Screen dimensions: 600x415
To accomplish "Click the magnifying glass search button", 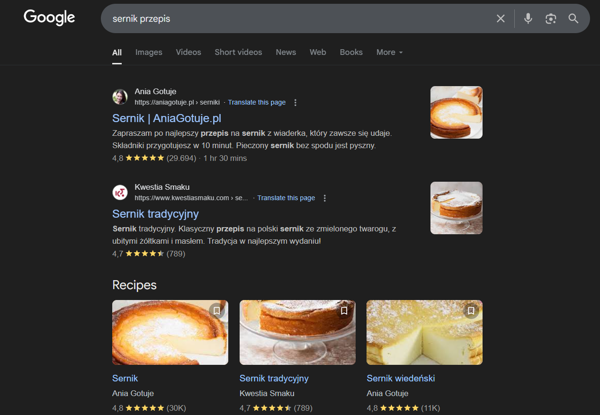I will [573, 18].
